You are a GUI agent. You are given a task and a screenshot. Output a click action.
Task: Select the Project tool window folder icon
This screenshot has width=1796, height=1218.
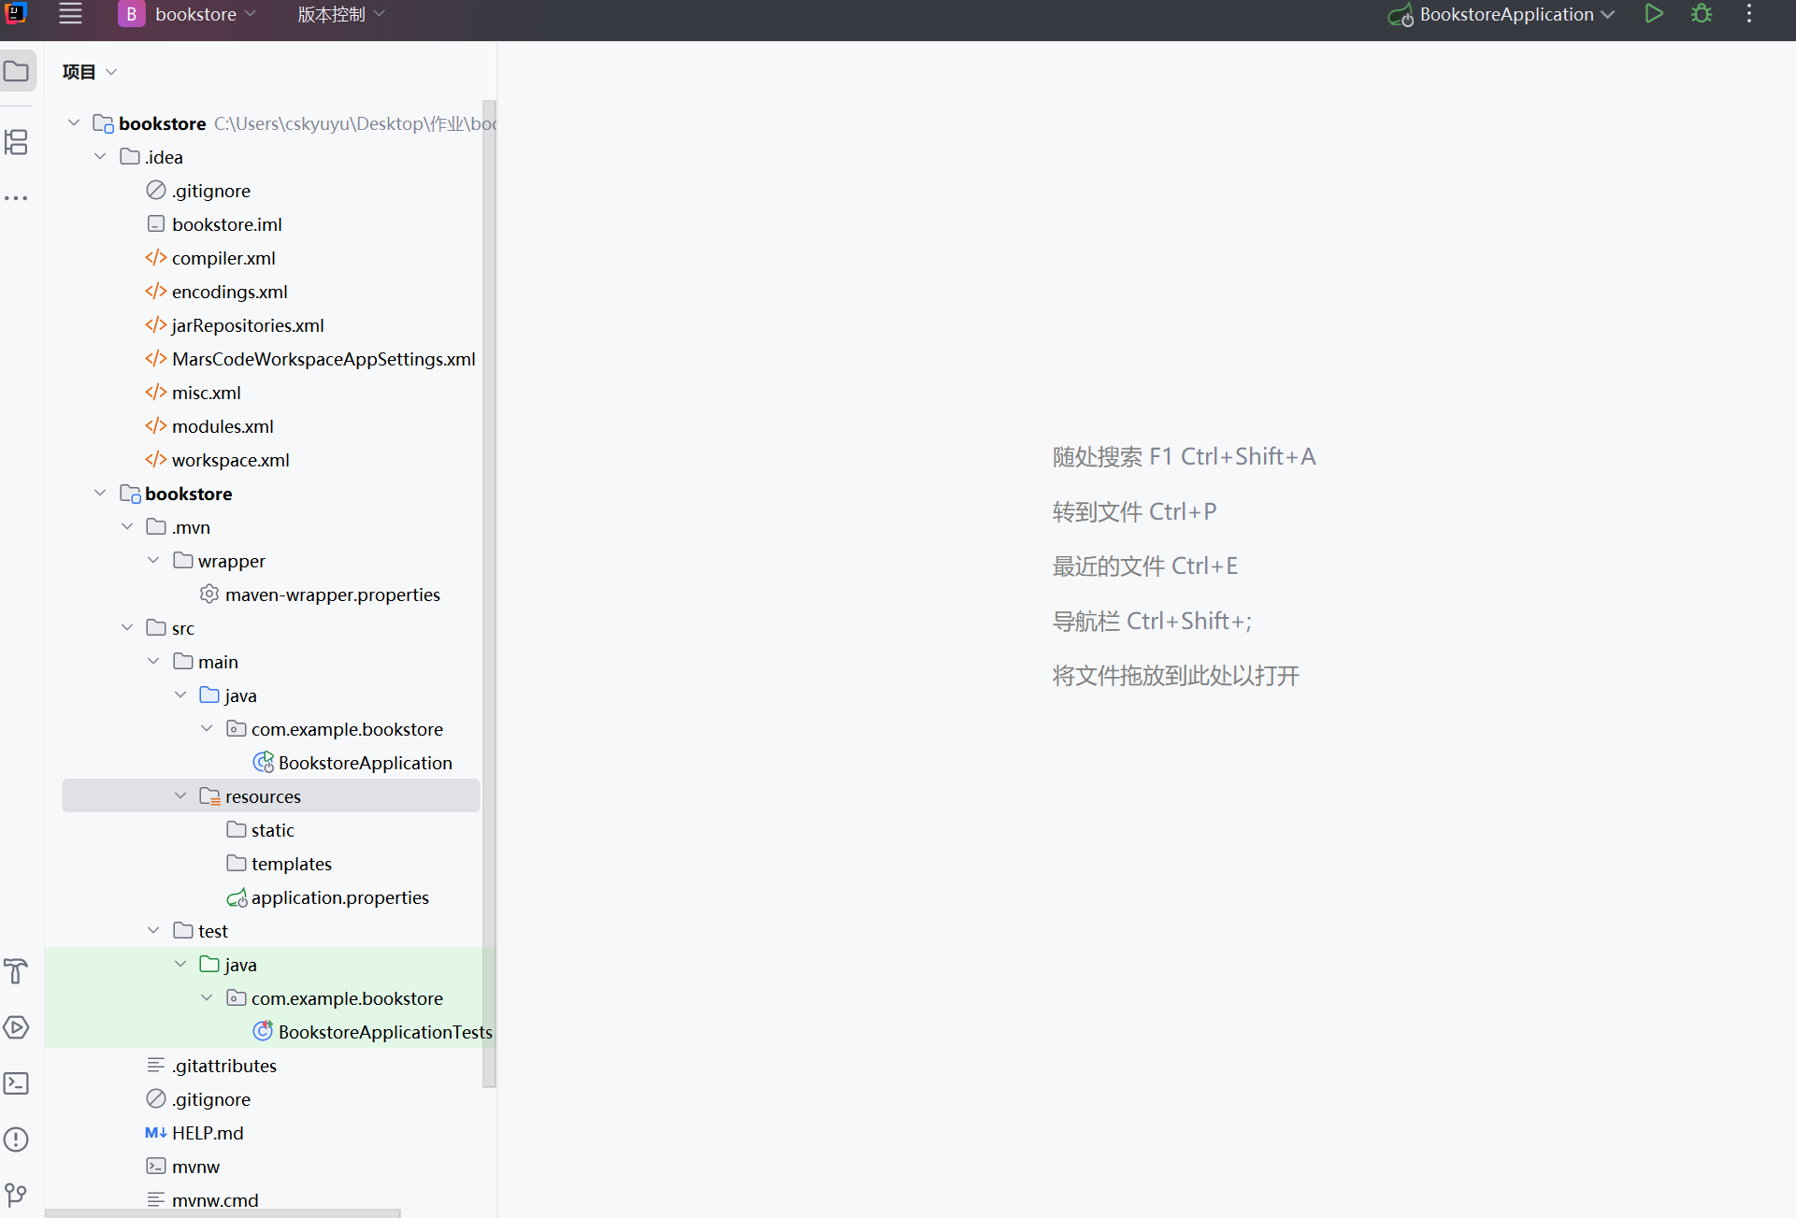pos(17,70)
